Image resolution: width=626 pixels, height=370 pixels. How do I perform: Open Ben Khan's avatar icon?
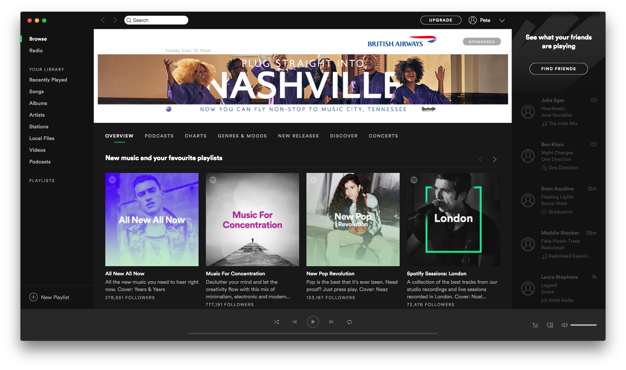(528, 156)
